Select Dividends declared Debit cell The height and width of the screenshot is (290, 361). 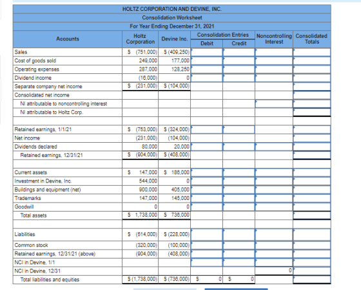(x=207, y=147)
